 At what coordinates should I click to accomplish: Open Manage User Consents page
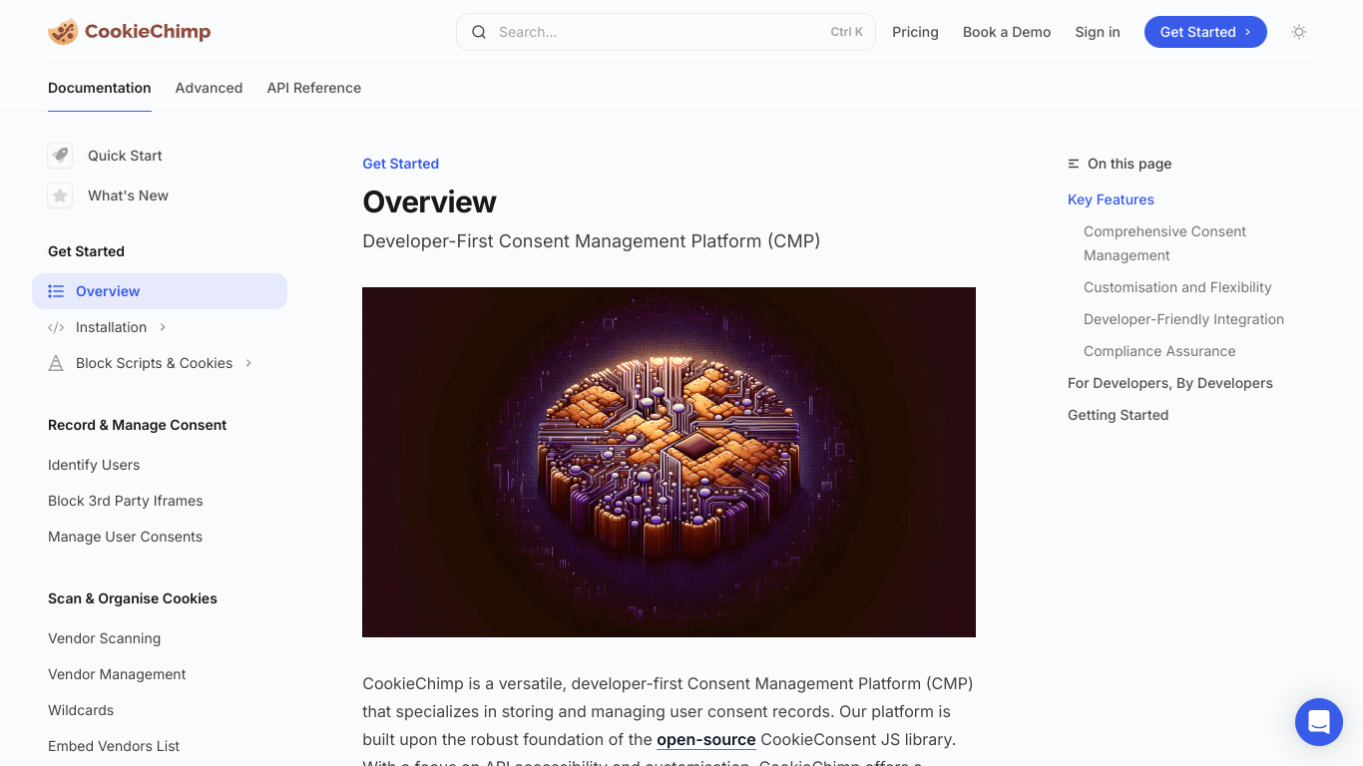pos(126,537)
